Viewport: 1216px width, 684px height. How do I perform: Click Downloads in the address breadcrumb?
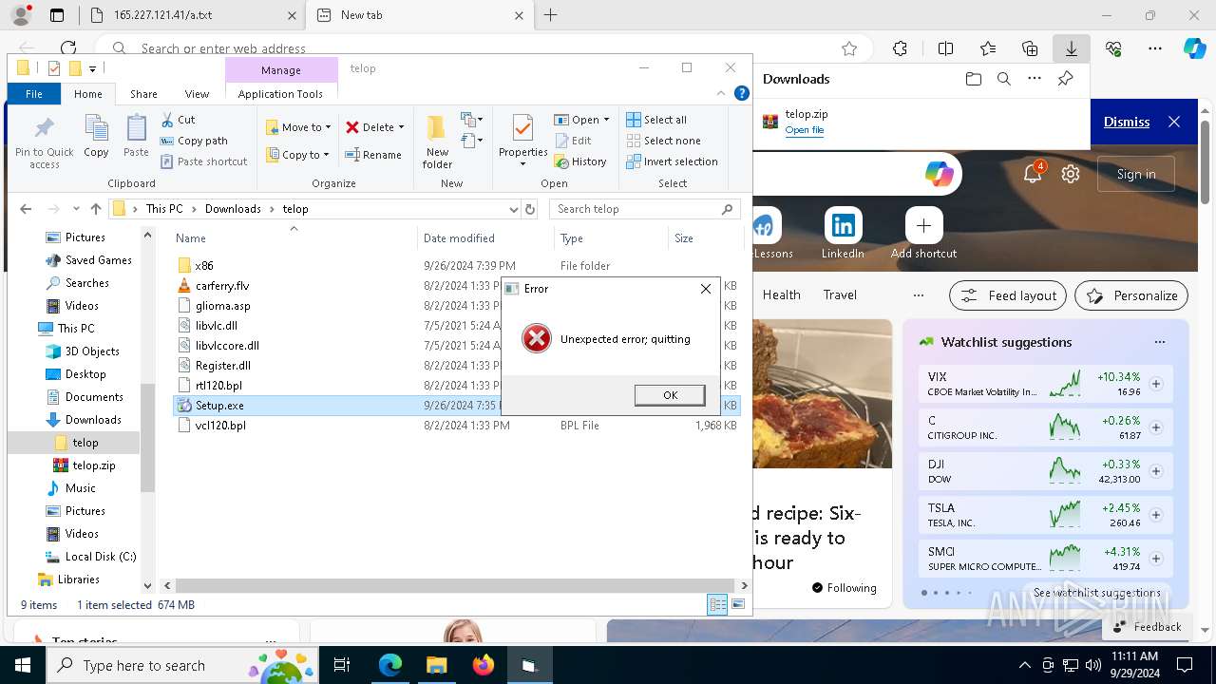(x=233, y=209)
